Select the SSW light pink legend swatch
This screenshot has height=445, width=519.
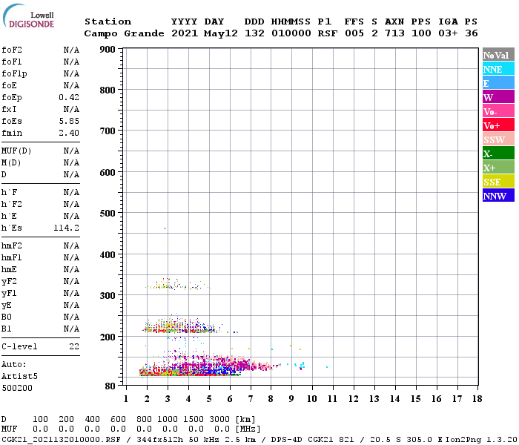[x=498, y=139]
